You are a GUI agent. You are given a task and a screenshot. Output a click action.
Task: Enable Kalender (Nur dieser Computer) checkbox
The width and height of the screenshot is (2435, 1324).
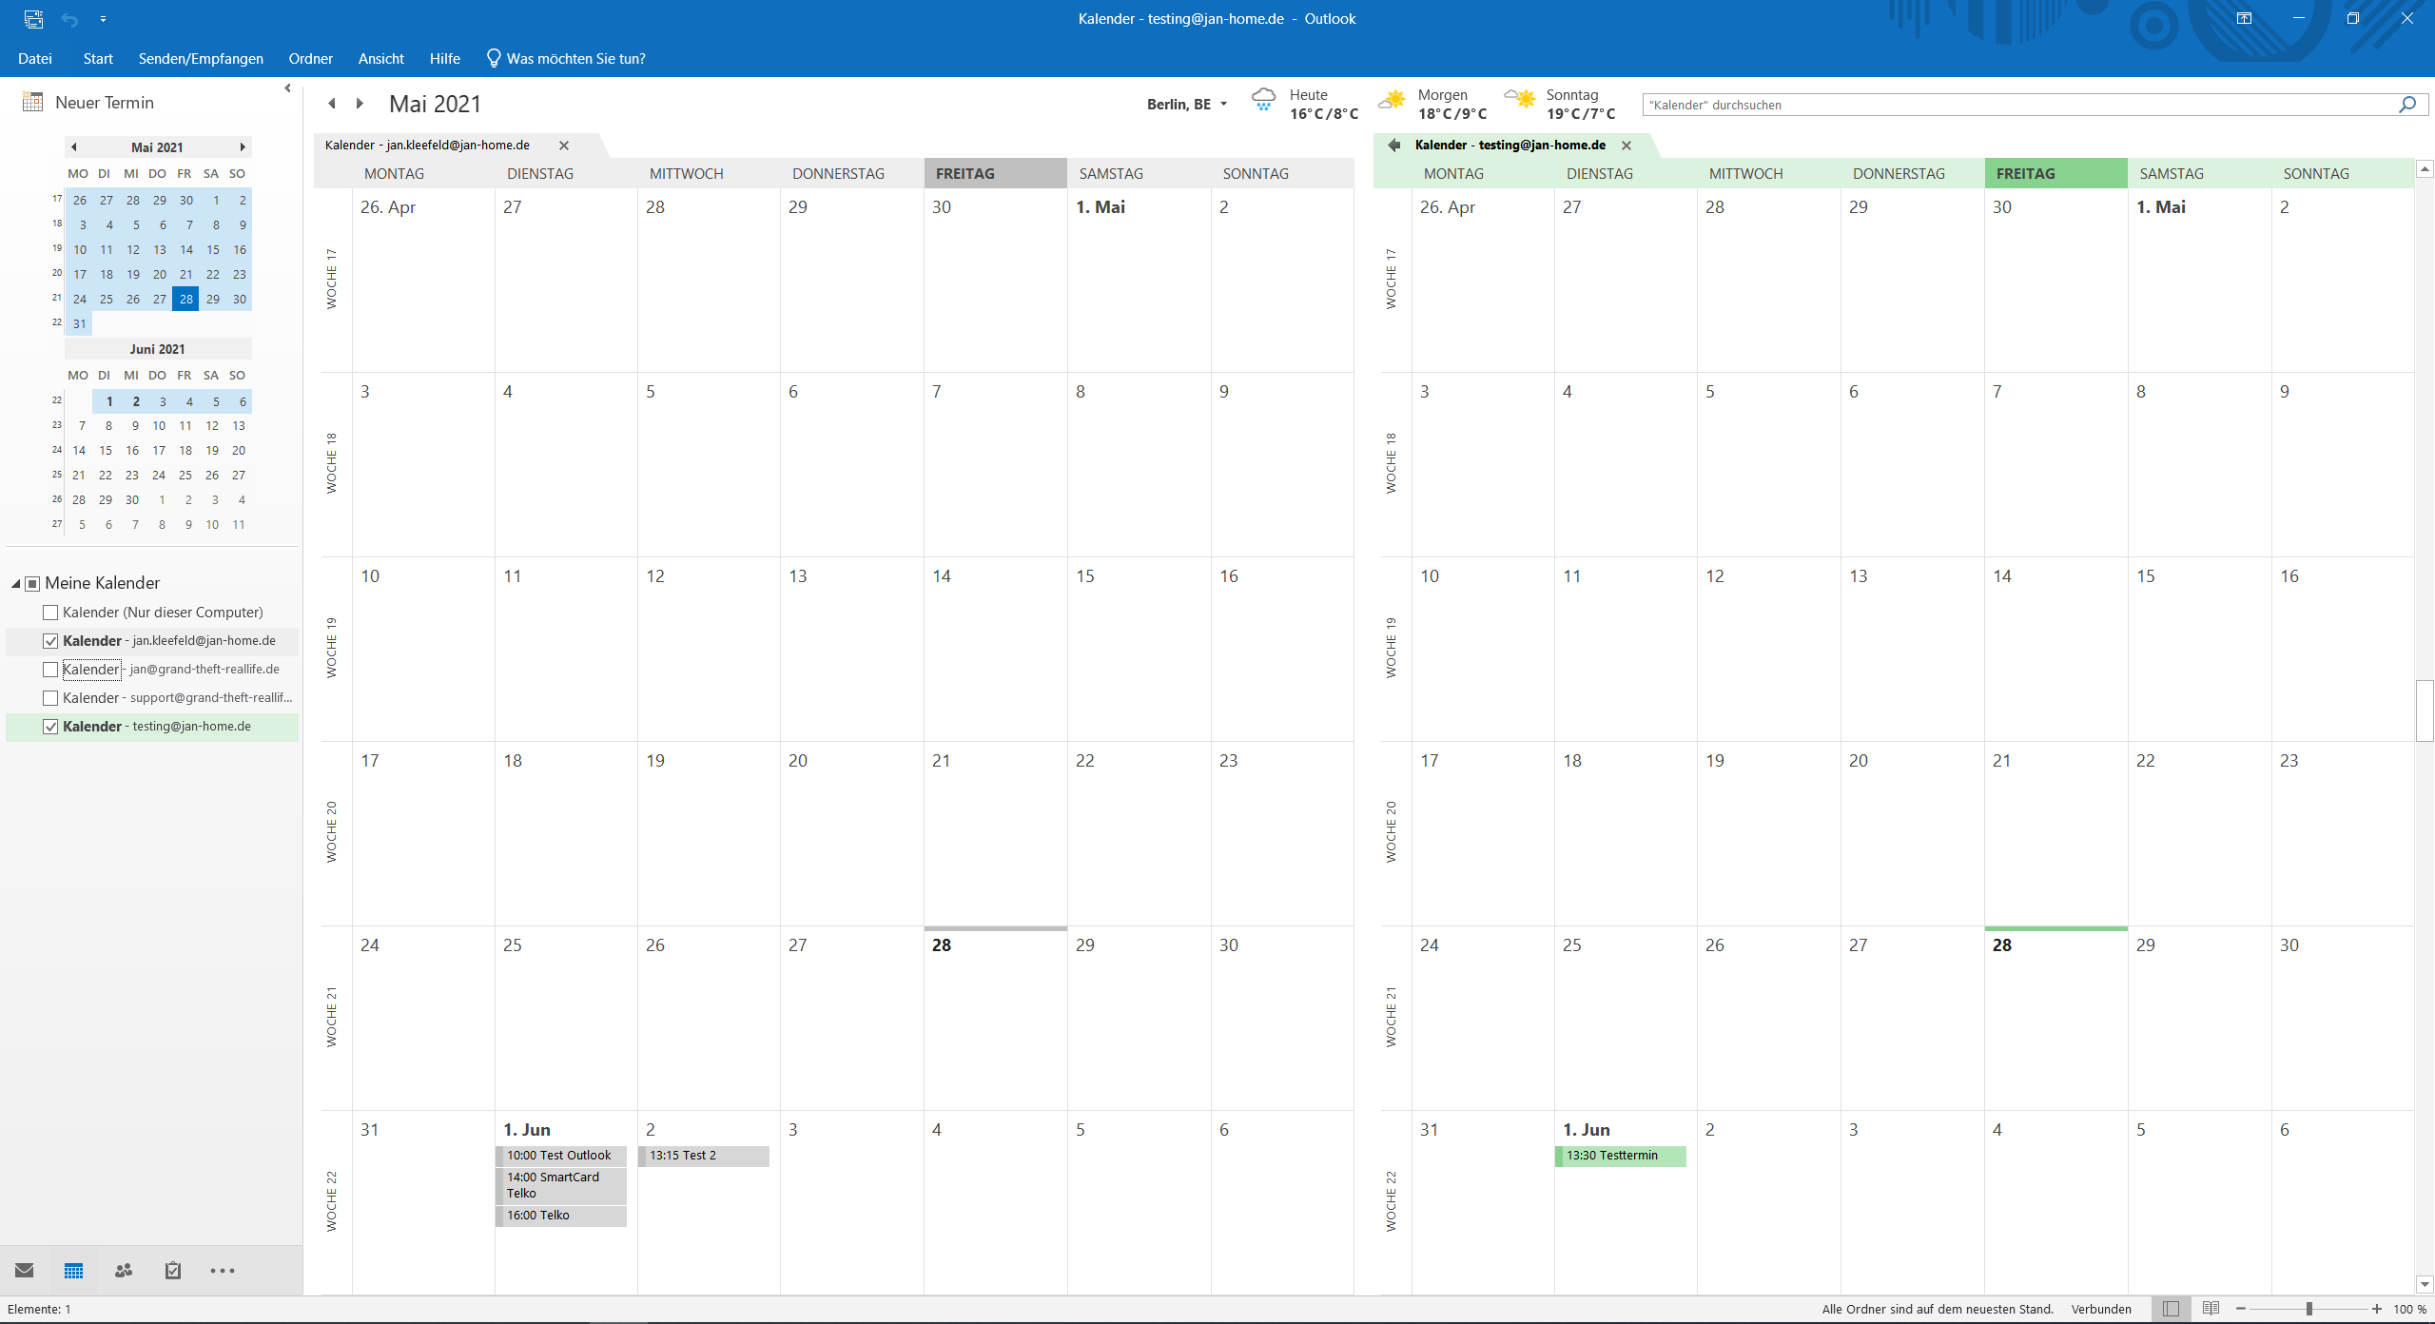[x=51, y=613]
